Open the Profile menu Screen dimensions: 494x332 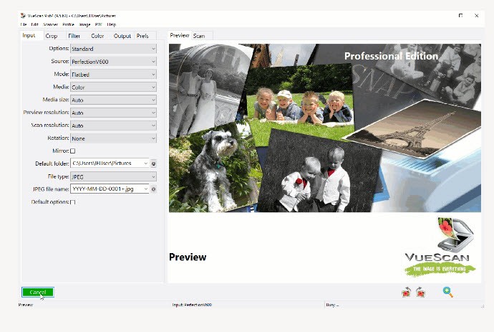68,24
